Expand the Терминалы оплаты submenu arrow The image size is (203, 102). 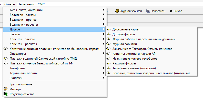[x=104, y=73]
